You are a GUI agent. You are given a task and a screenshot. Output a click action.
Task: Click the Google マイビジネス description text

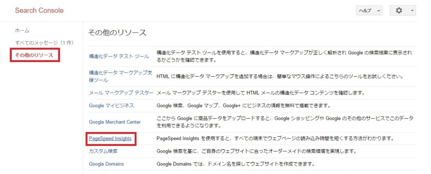[243, 105]
